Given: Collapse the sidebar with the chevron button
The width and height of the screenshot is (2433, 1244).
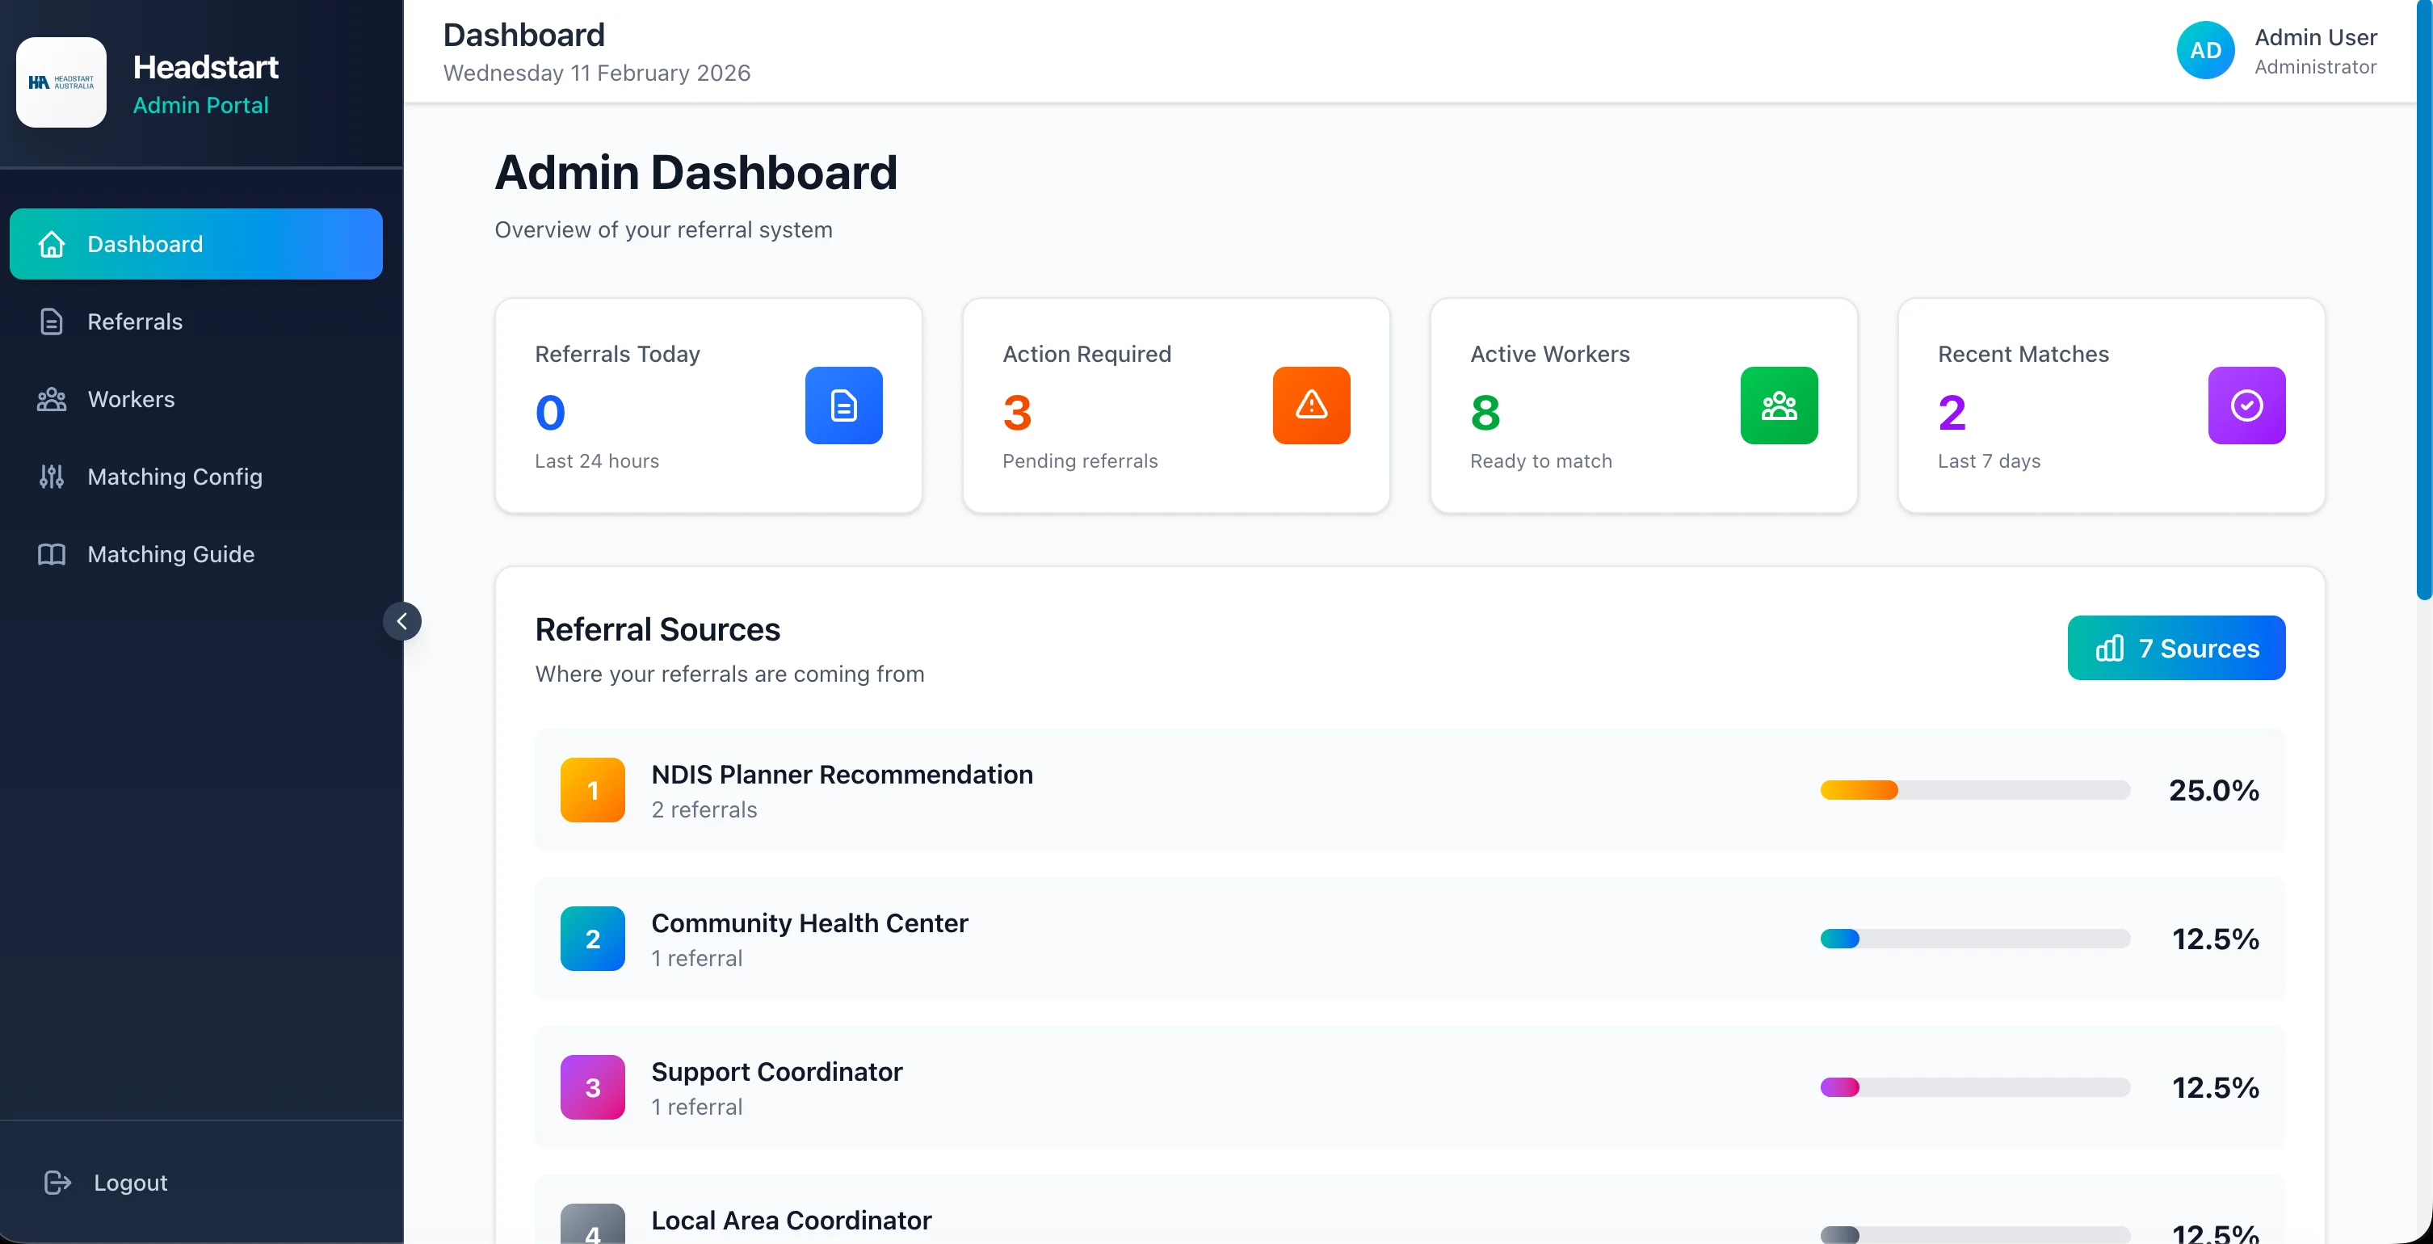Looking at the screenshot, I should point(402,620).
